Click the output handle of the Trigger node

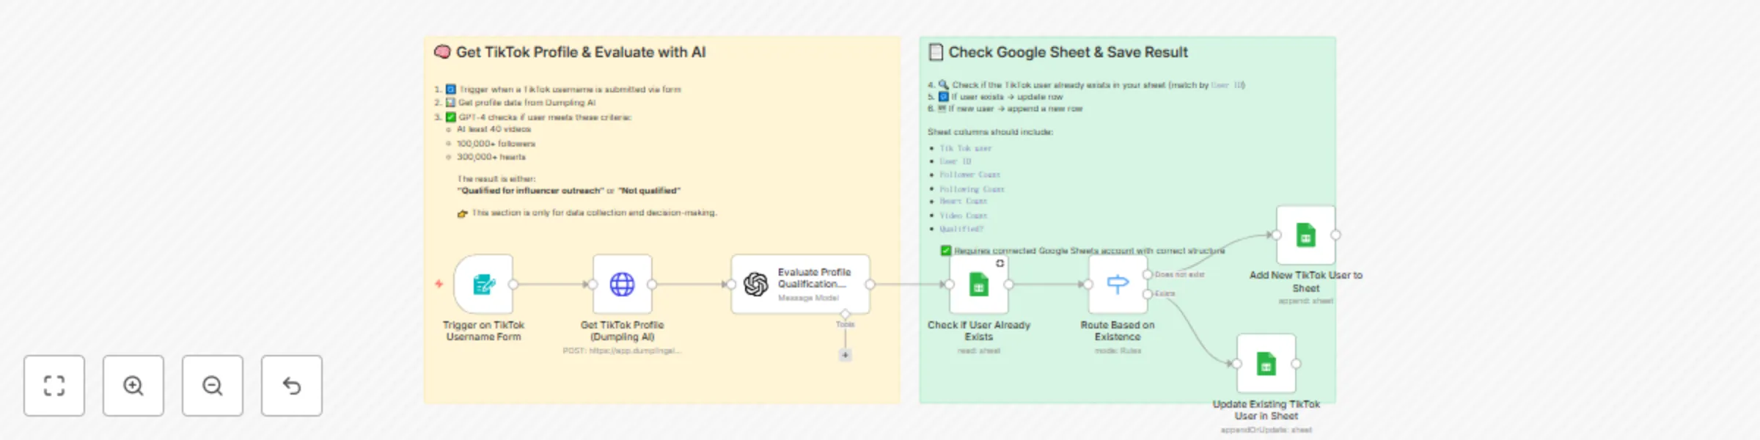point(513,285)
